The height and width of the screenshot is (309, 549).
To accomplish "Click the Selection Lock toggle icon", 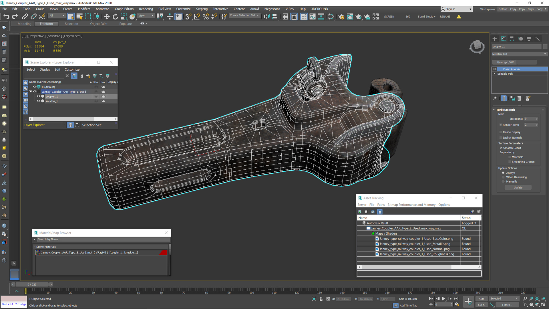I will 321,299.
